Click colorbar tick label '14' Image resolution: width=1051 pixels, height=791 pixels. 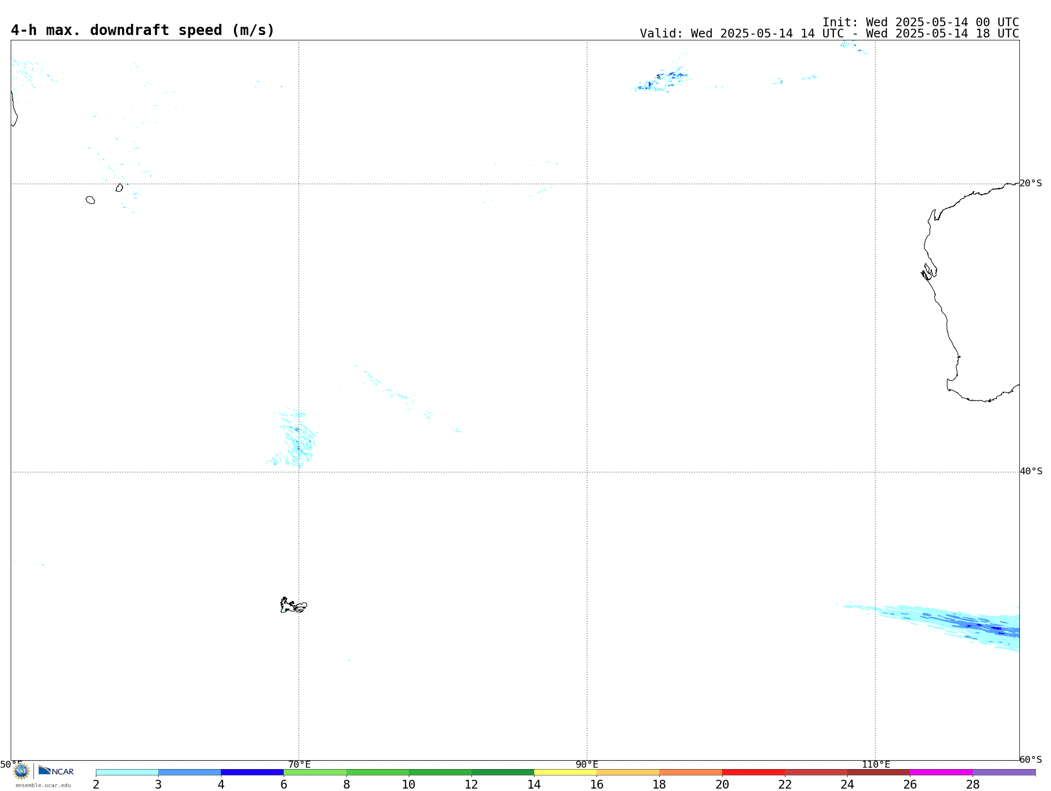[x=534, y=784]
